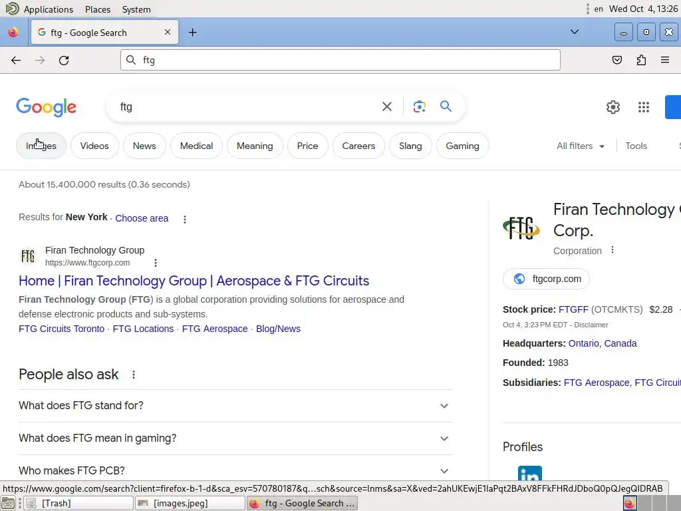Click the Ontario, Canada headquarters link
Image resolution: width=681 pixels, height=511 pixels.
603,343
